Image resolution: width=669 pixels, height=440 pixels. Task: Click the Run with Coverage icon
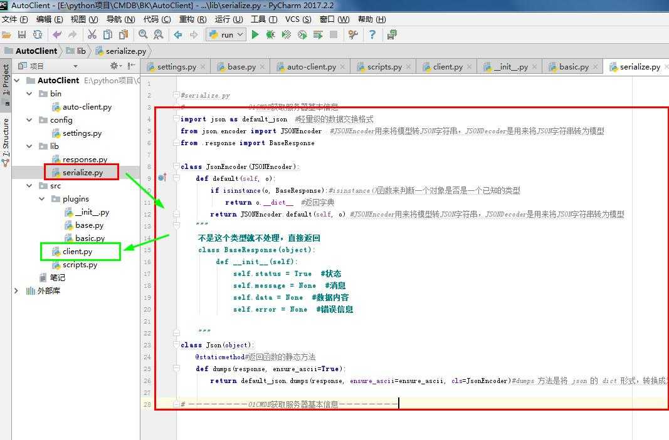287,35
